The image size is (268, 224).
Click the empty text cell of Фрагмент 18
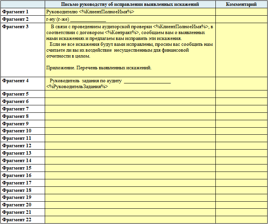pos(130,190)
